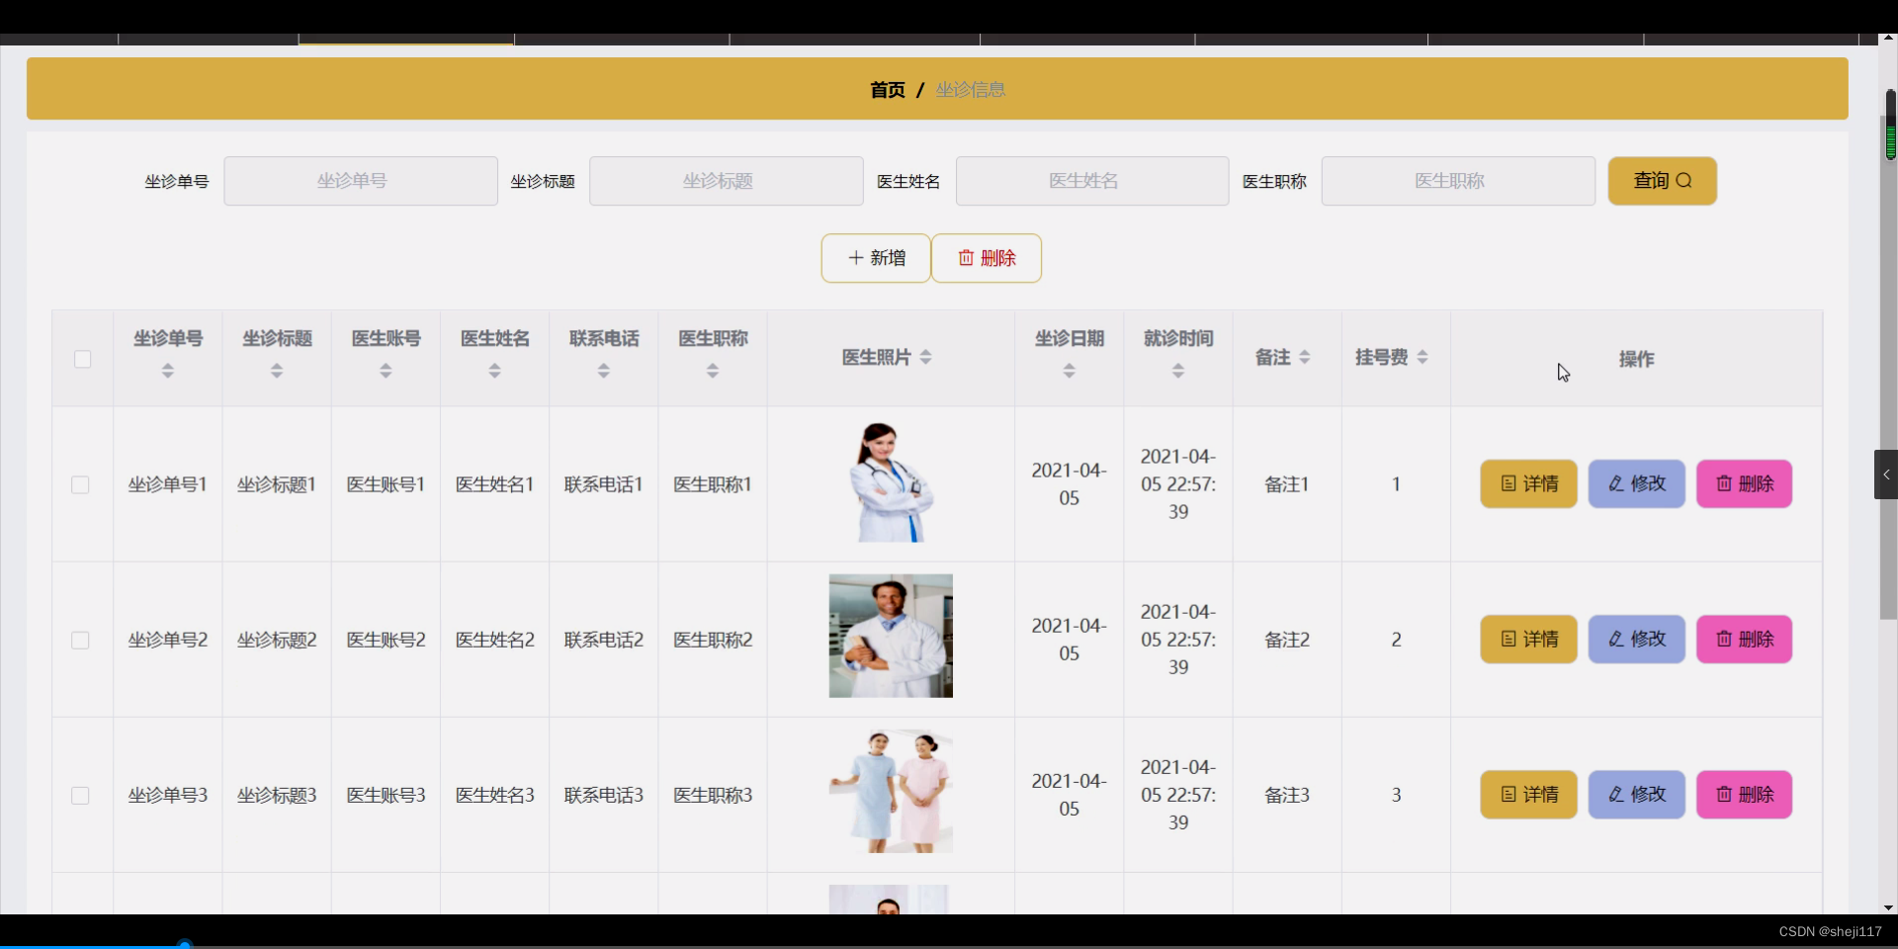The width and height of the screenshot is (1898, 949).
Task: Sort by 医生姓名 column arrows
Action: point(494,371)
